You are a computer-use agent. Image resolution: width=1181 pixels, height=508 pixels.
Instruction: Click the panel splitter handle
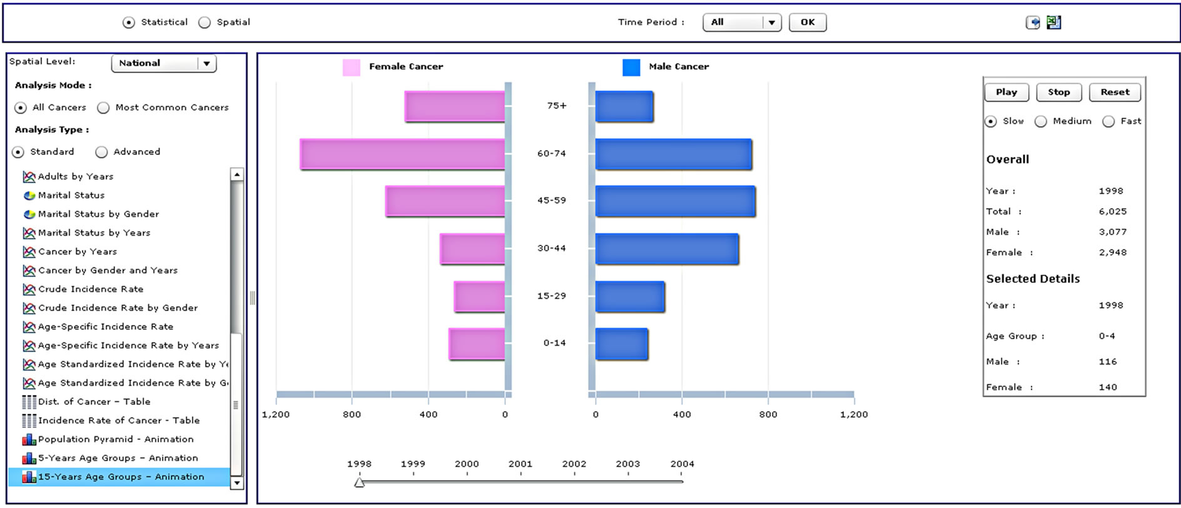[x=252, y=298]
